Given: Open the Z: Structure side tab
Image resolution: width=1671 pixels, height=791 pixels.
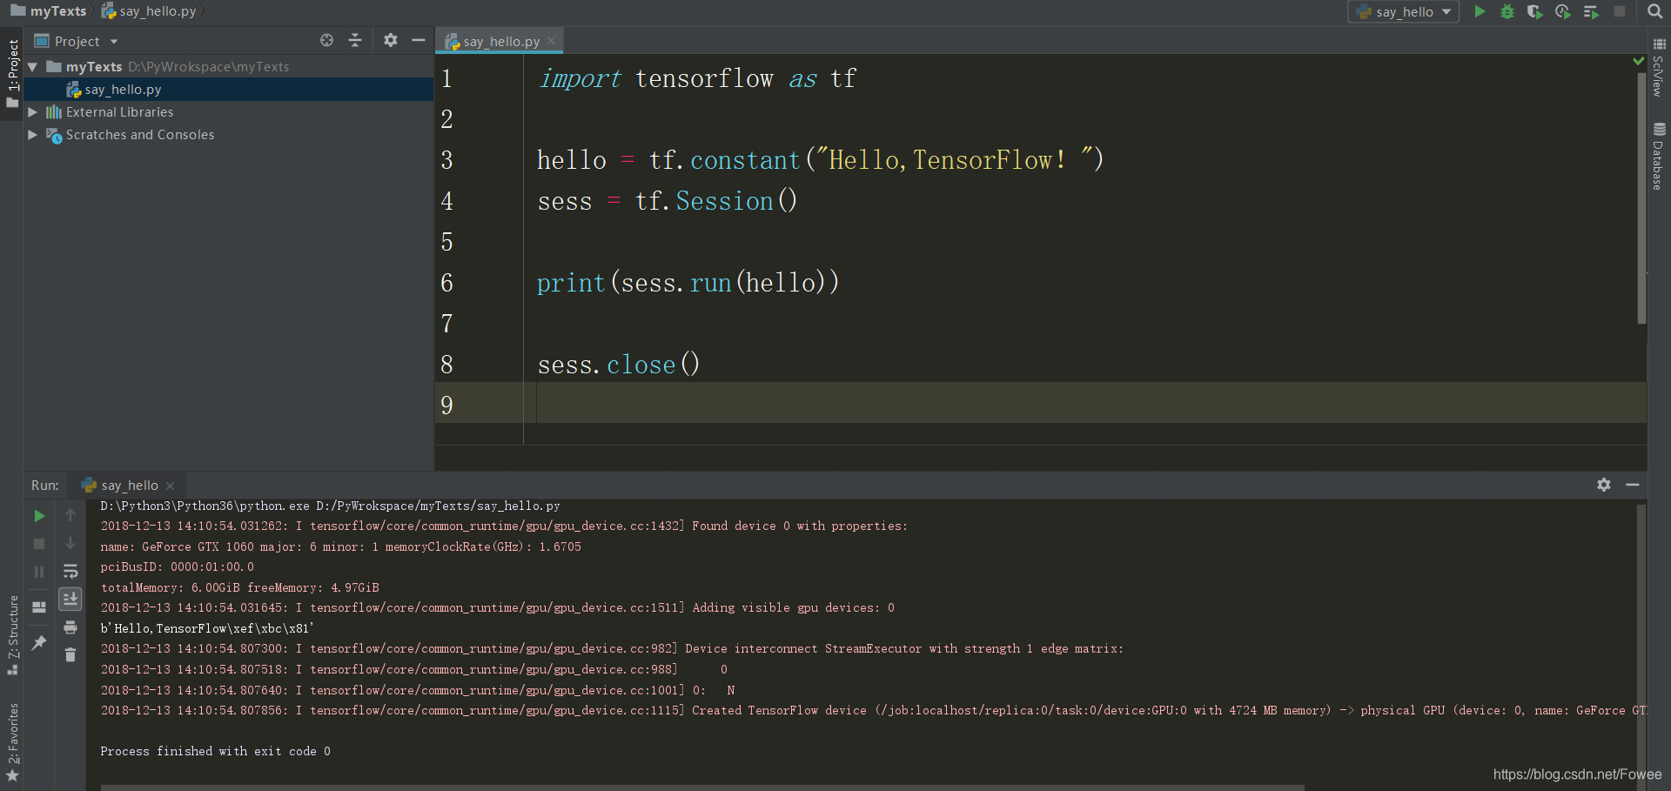Looking at the screenshot, I should [x=12, y=634].
